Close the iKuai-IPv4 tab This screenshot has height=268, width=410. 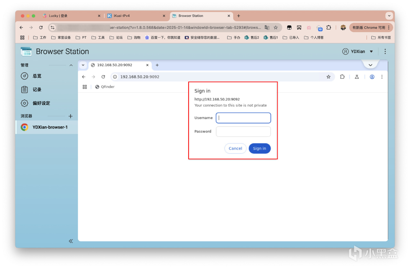(164, 16)
